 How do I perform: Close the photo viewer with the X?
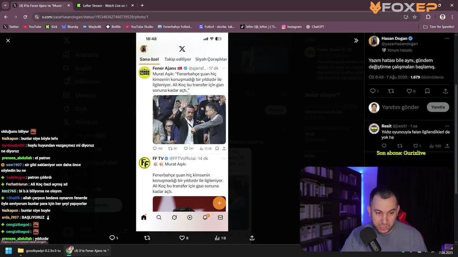tap(8, 41)
